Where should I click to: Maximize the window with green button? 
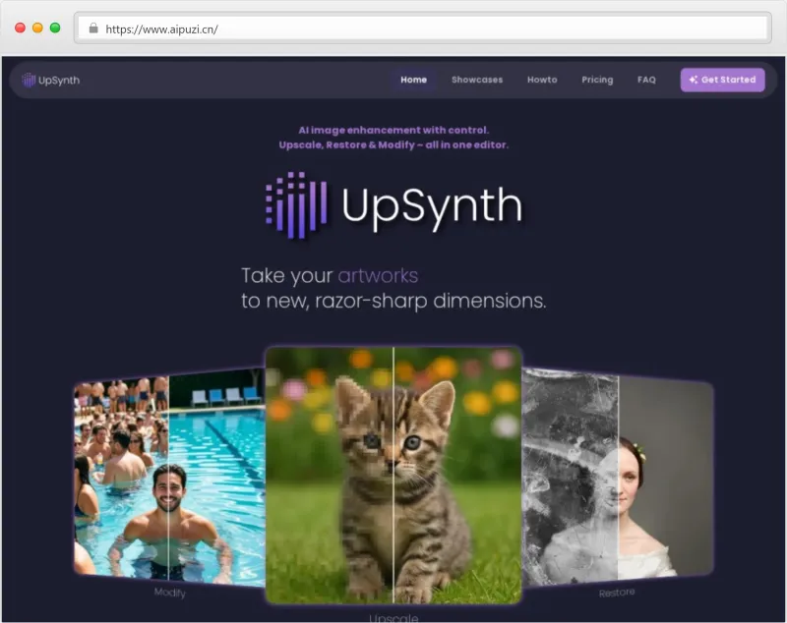click(x=55, y=28)
